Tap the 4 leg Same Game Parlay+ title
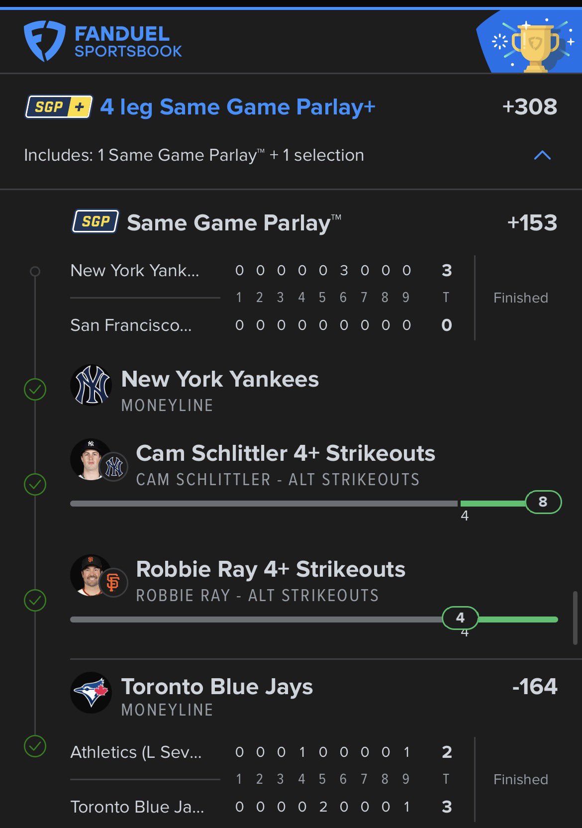The image size is (582, 828). click(238, 107)
